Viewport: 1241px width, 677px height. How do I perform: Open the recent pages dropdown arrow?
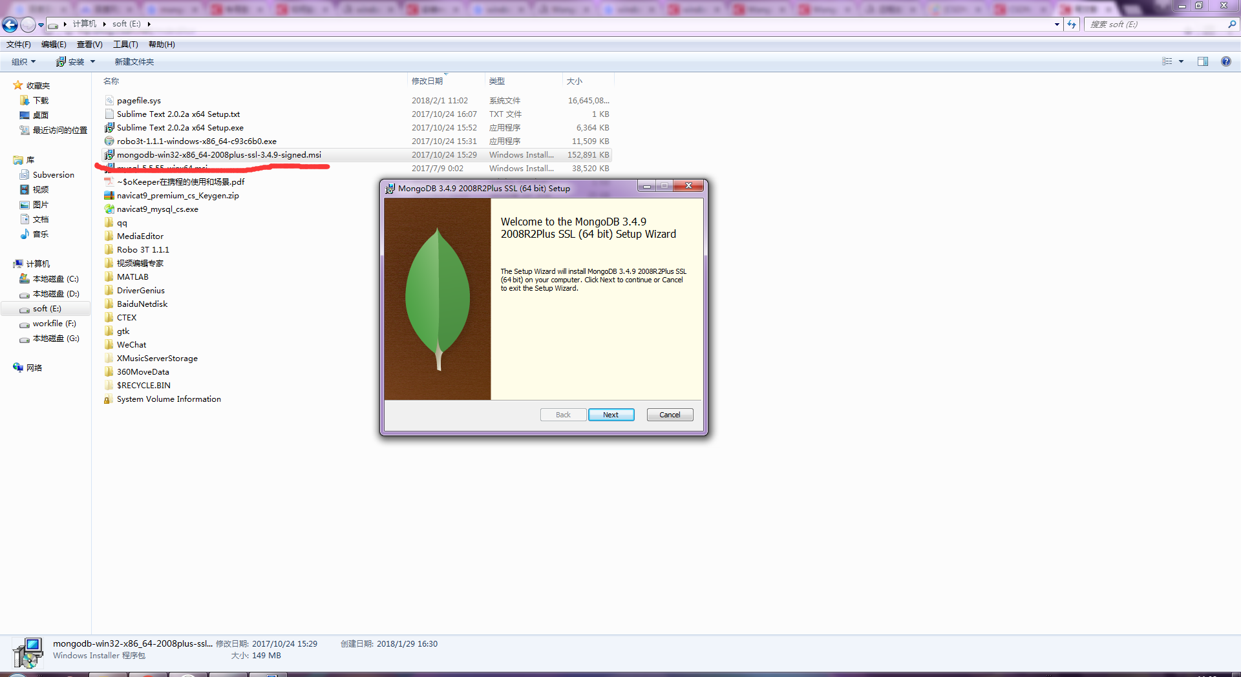point(41,25)
